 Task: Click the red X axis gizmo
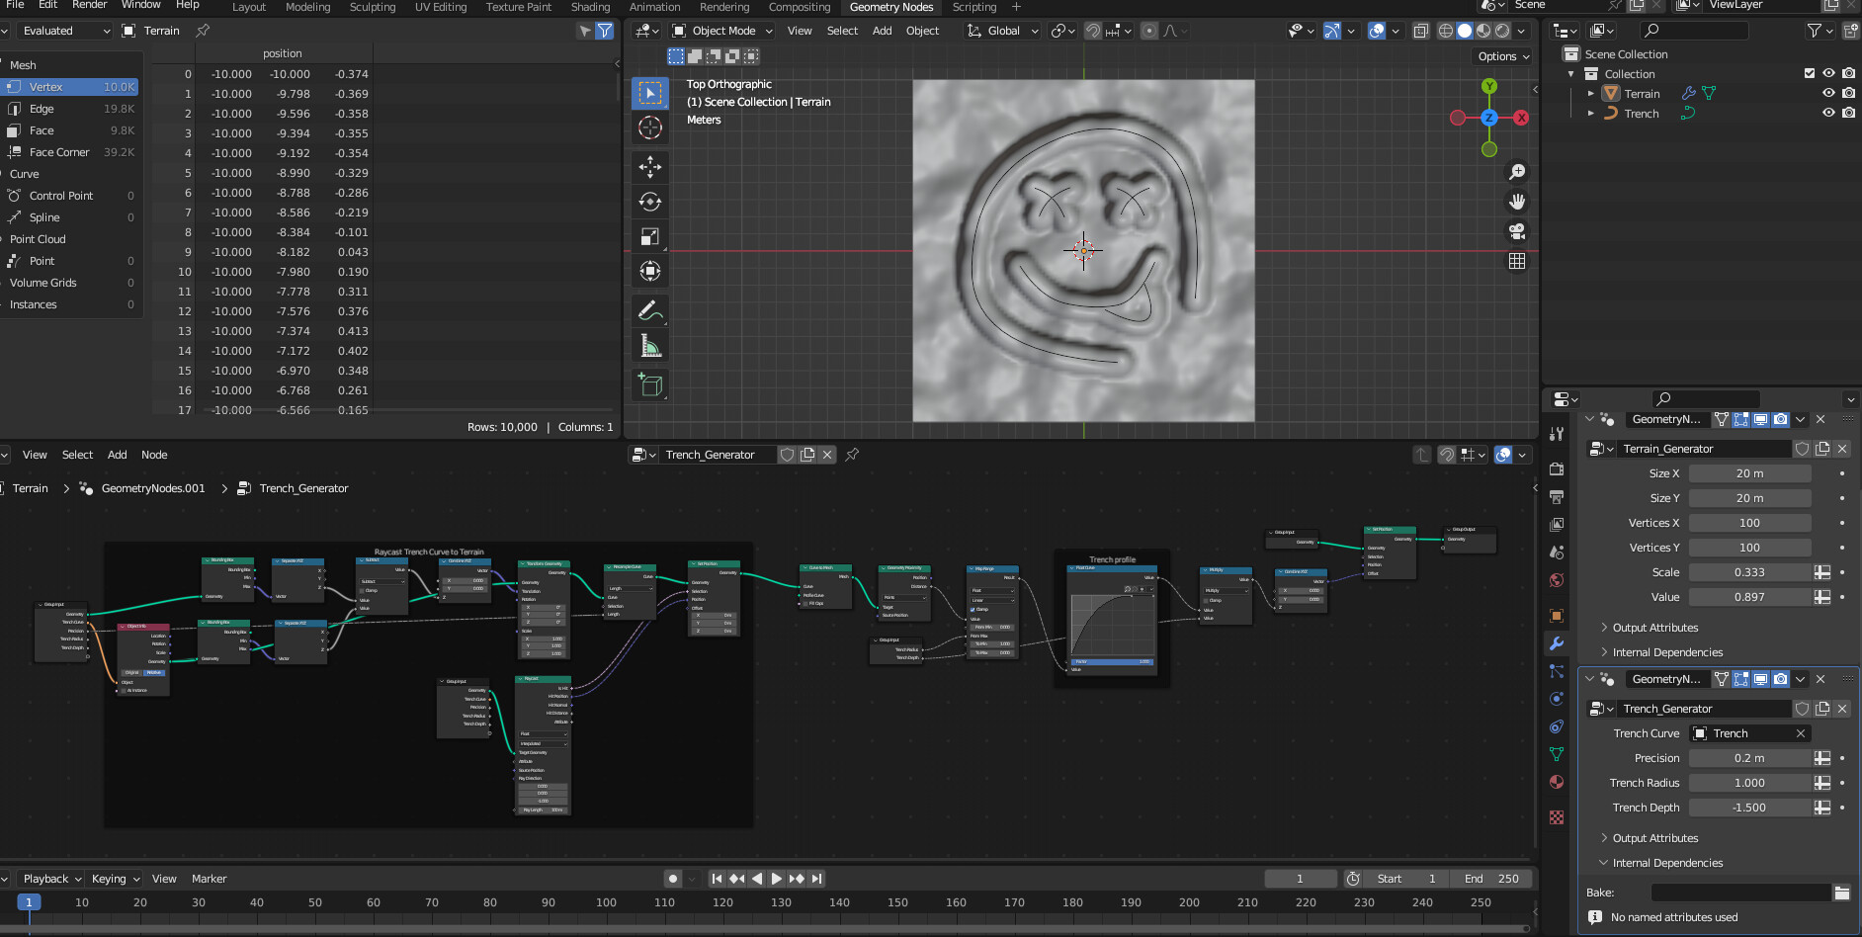tap(1521, 118)
